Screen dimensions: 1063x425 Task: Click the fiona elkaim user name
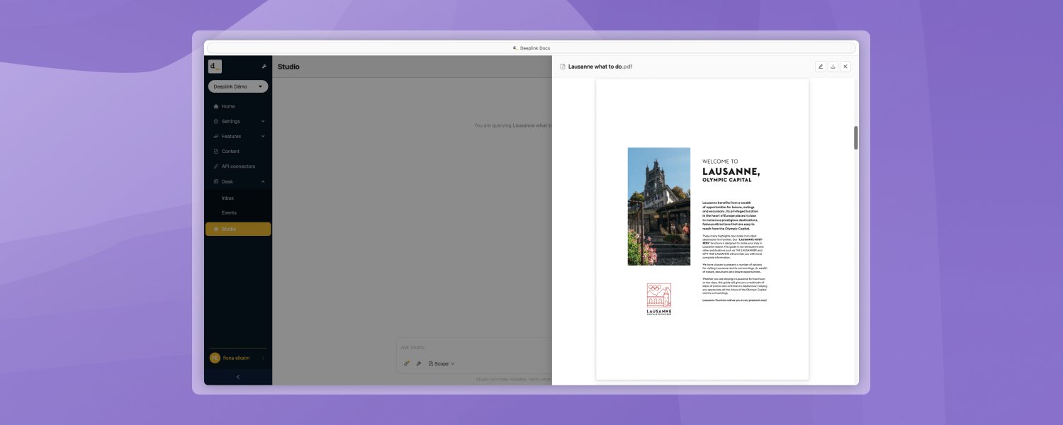236,358
